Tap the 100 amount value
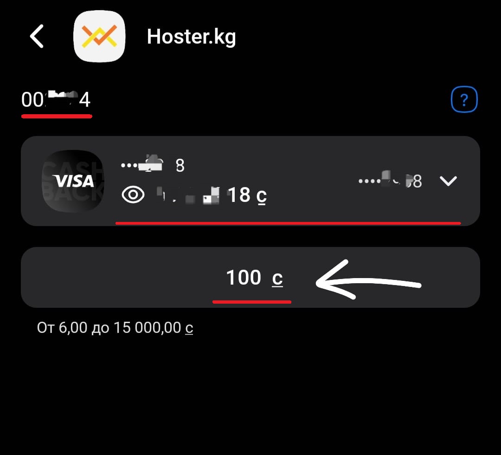This screenshot has width=501, height=455. pos(244,277)
